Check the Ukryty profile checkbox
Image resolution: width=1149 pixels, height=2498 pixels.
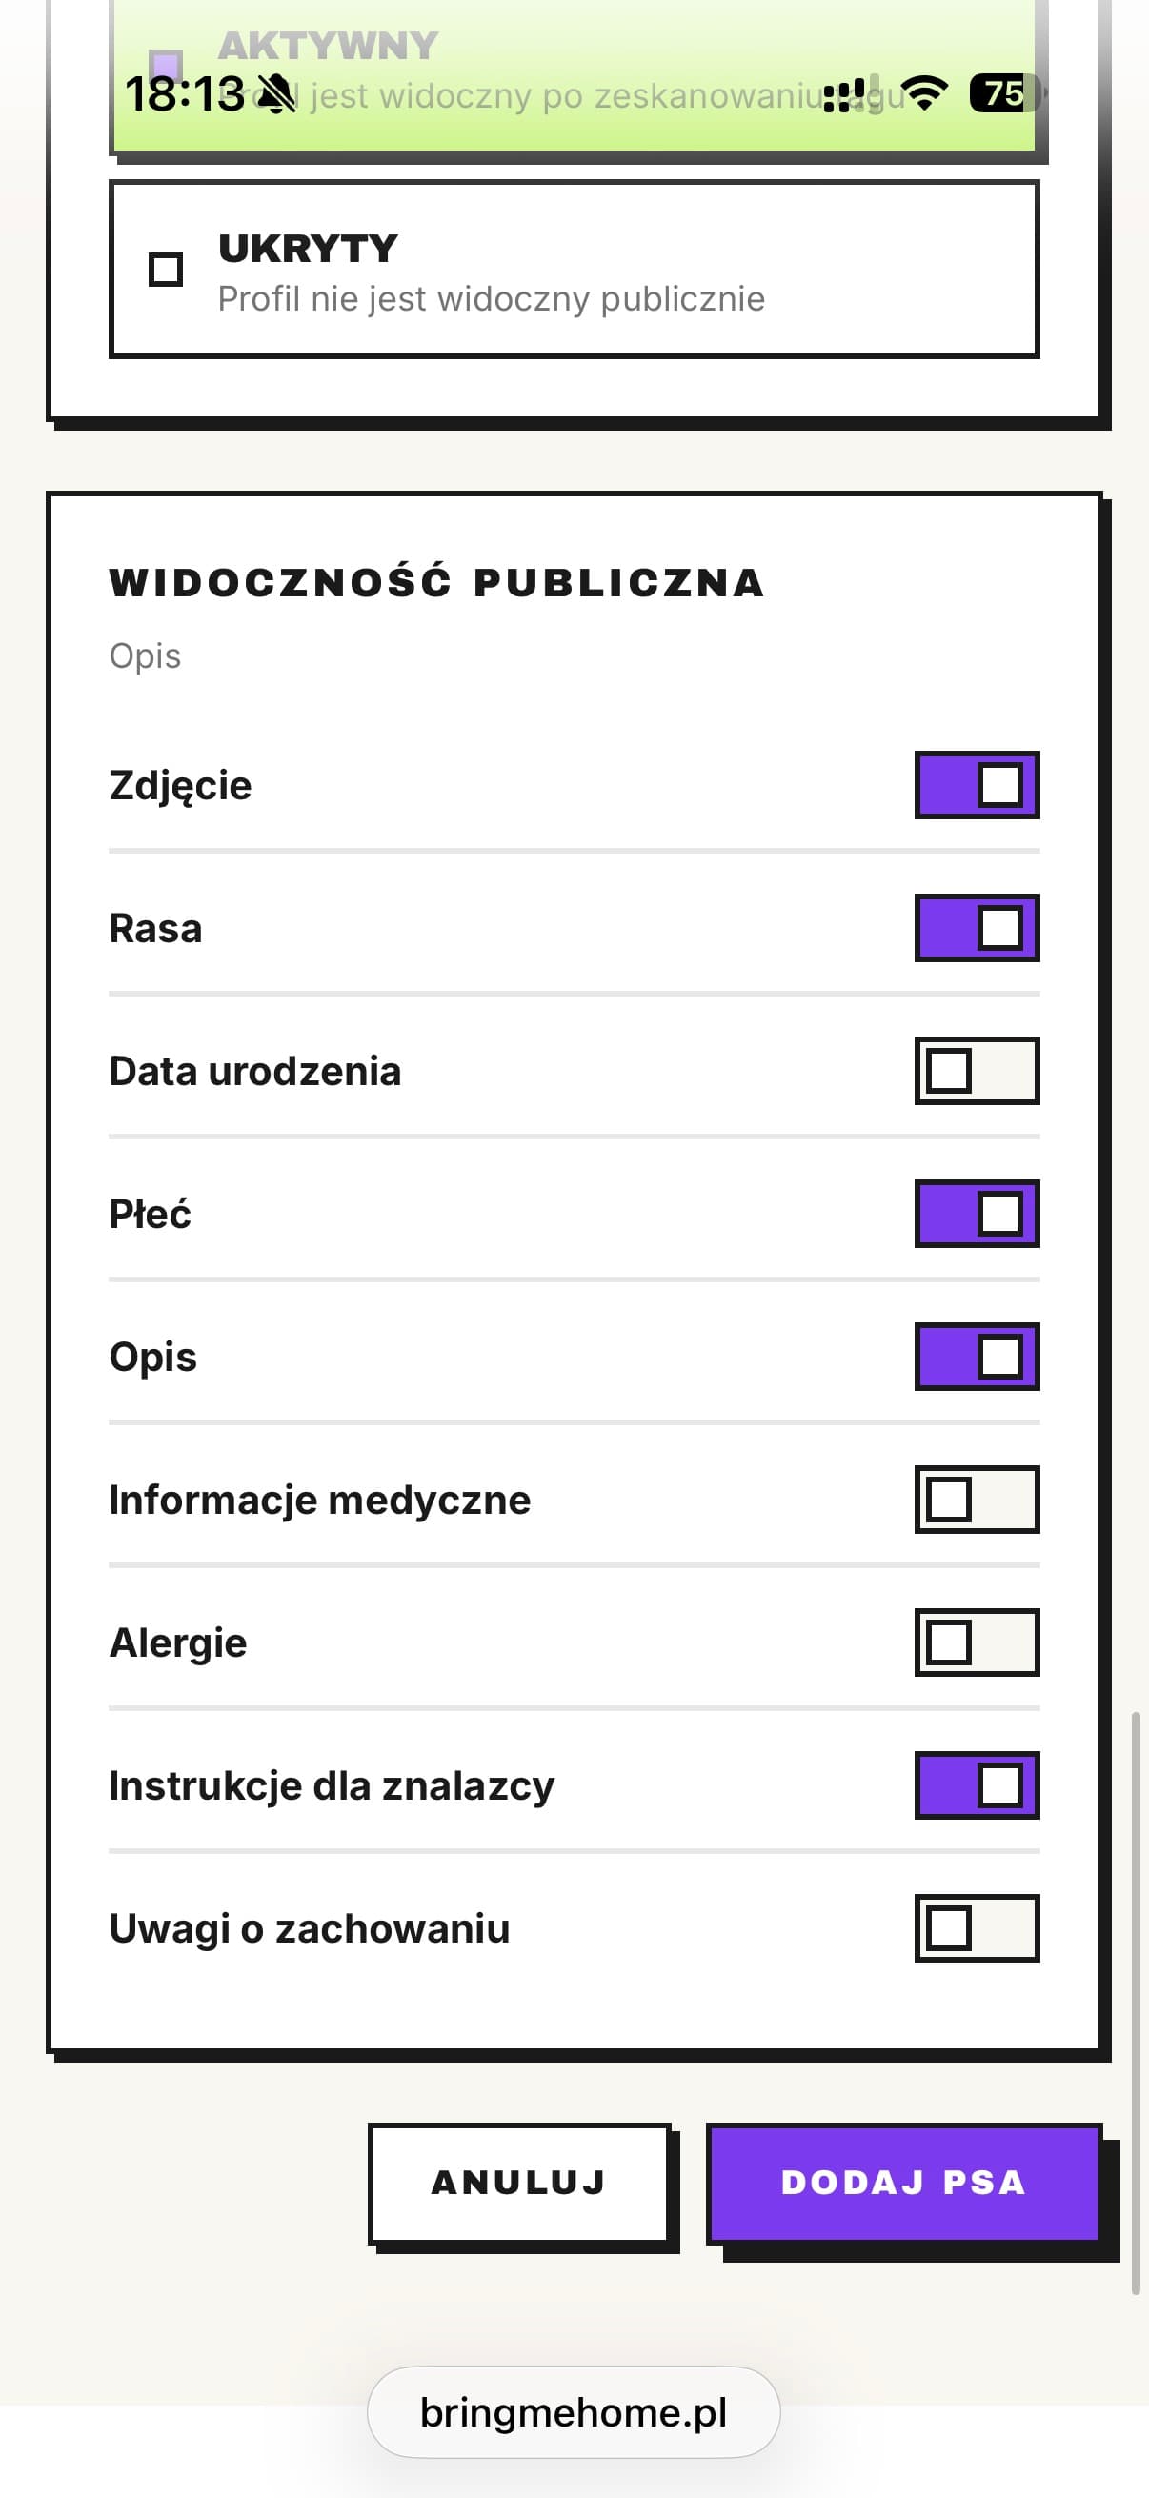166,269
